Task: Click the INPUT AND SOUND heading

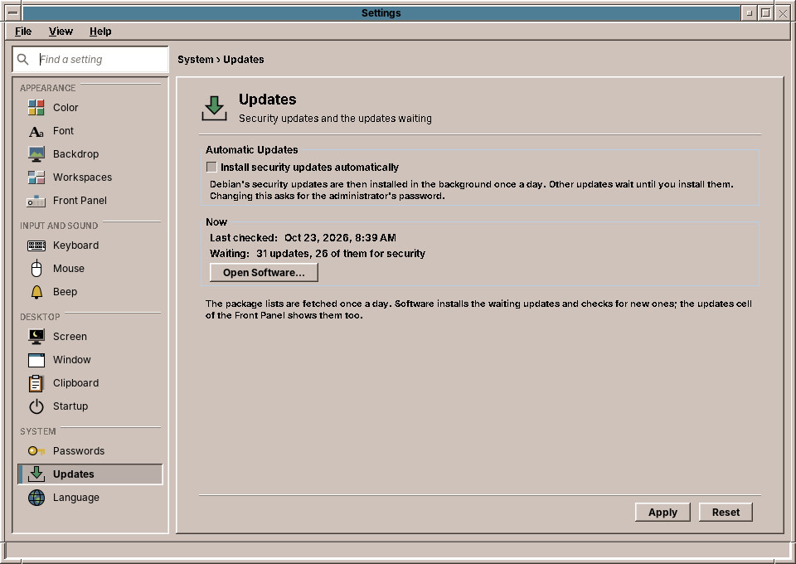Action: pyautogui.click(x=59, y=226)
